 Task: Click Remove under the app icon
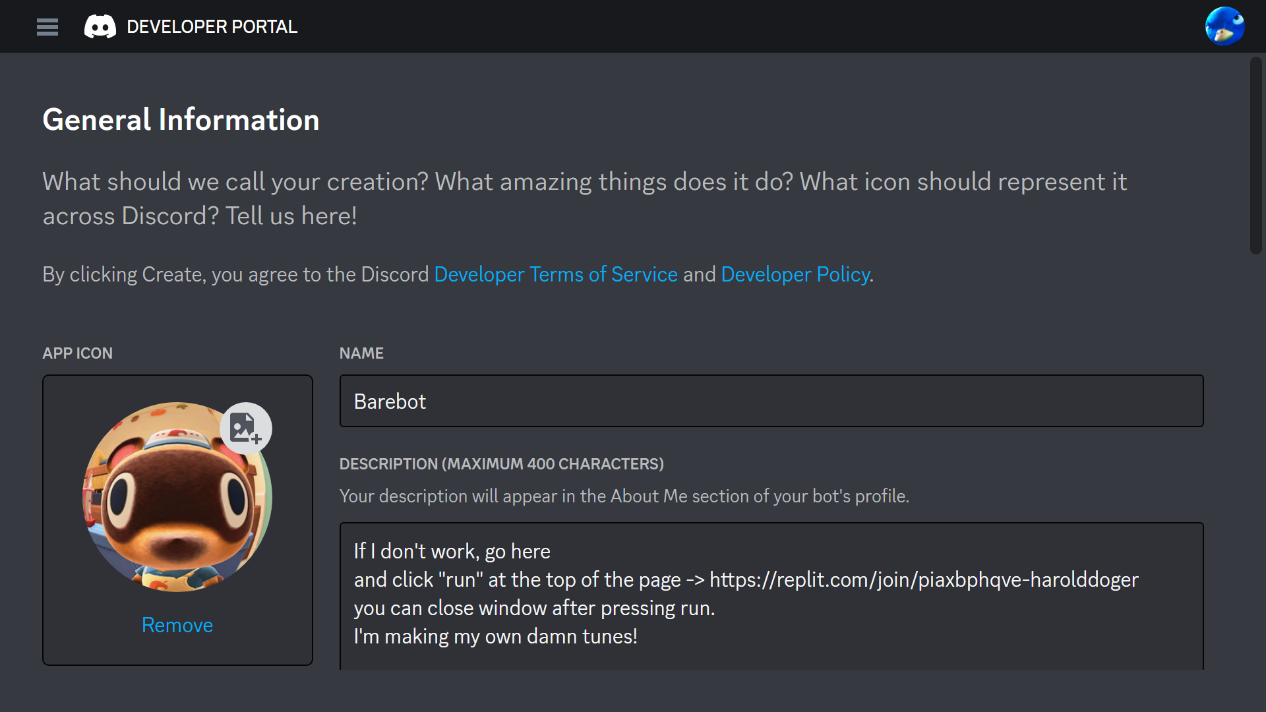(177, 625)
